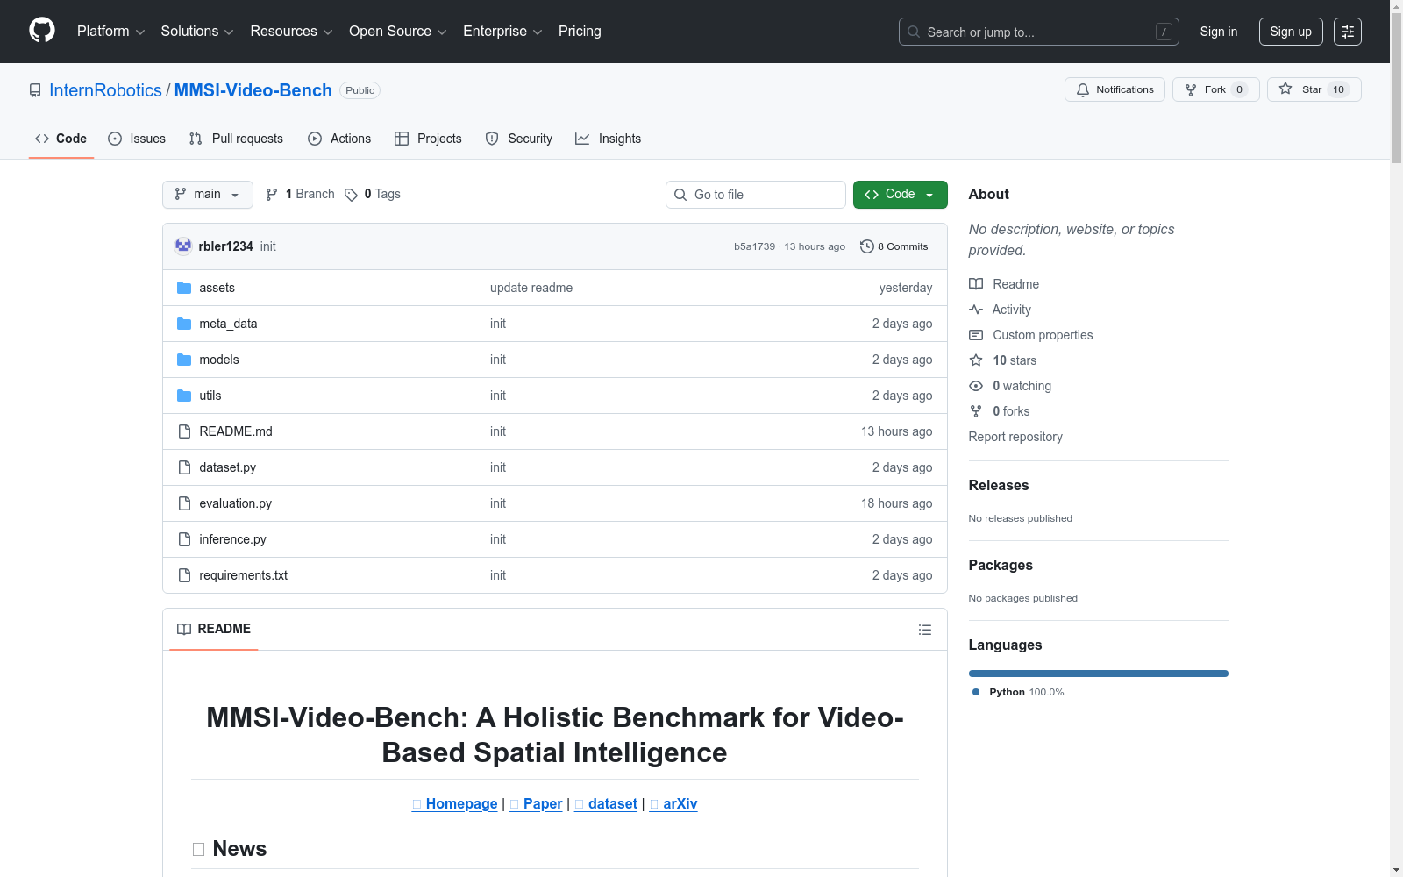Click the tag icon beside 0 Tags
Viewport: 1403px width, 877px height.
pos(351,195)
